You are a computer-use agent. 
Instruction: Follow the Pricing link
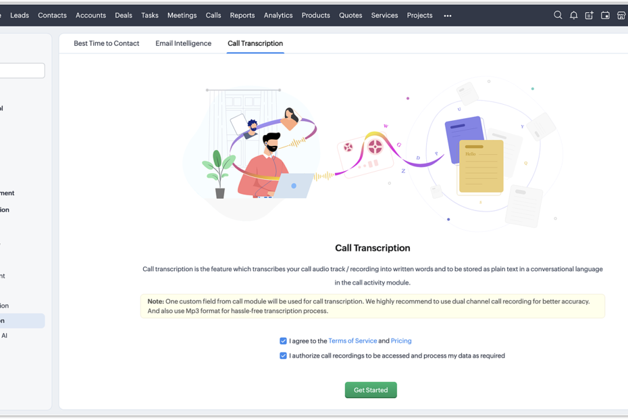pos(401,341)
